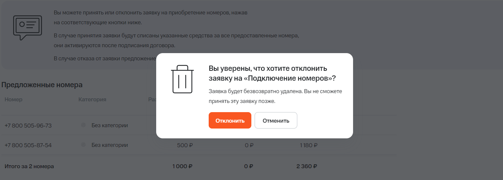Viewport: 503px width, 180px height.
Task: Click the orange Отклонить button
Action: [x=230, y=120]
